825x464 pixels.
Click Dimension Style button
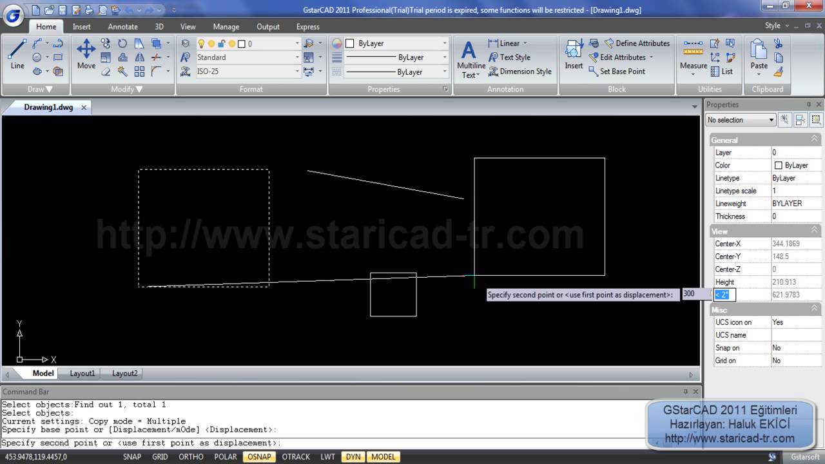click(519, 72)
